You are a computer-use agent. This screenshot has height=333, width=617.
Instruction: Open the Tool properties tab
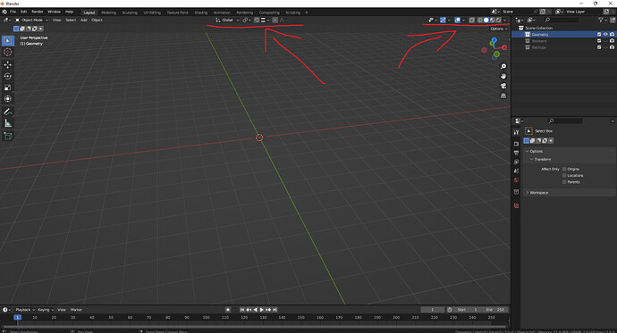[516, 132]
